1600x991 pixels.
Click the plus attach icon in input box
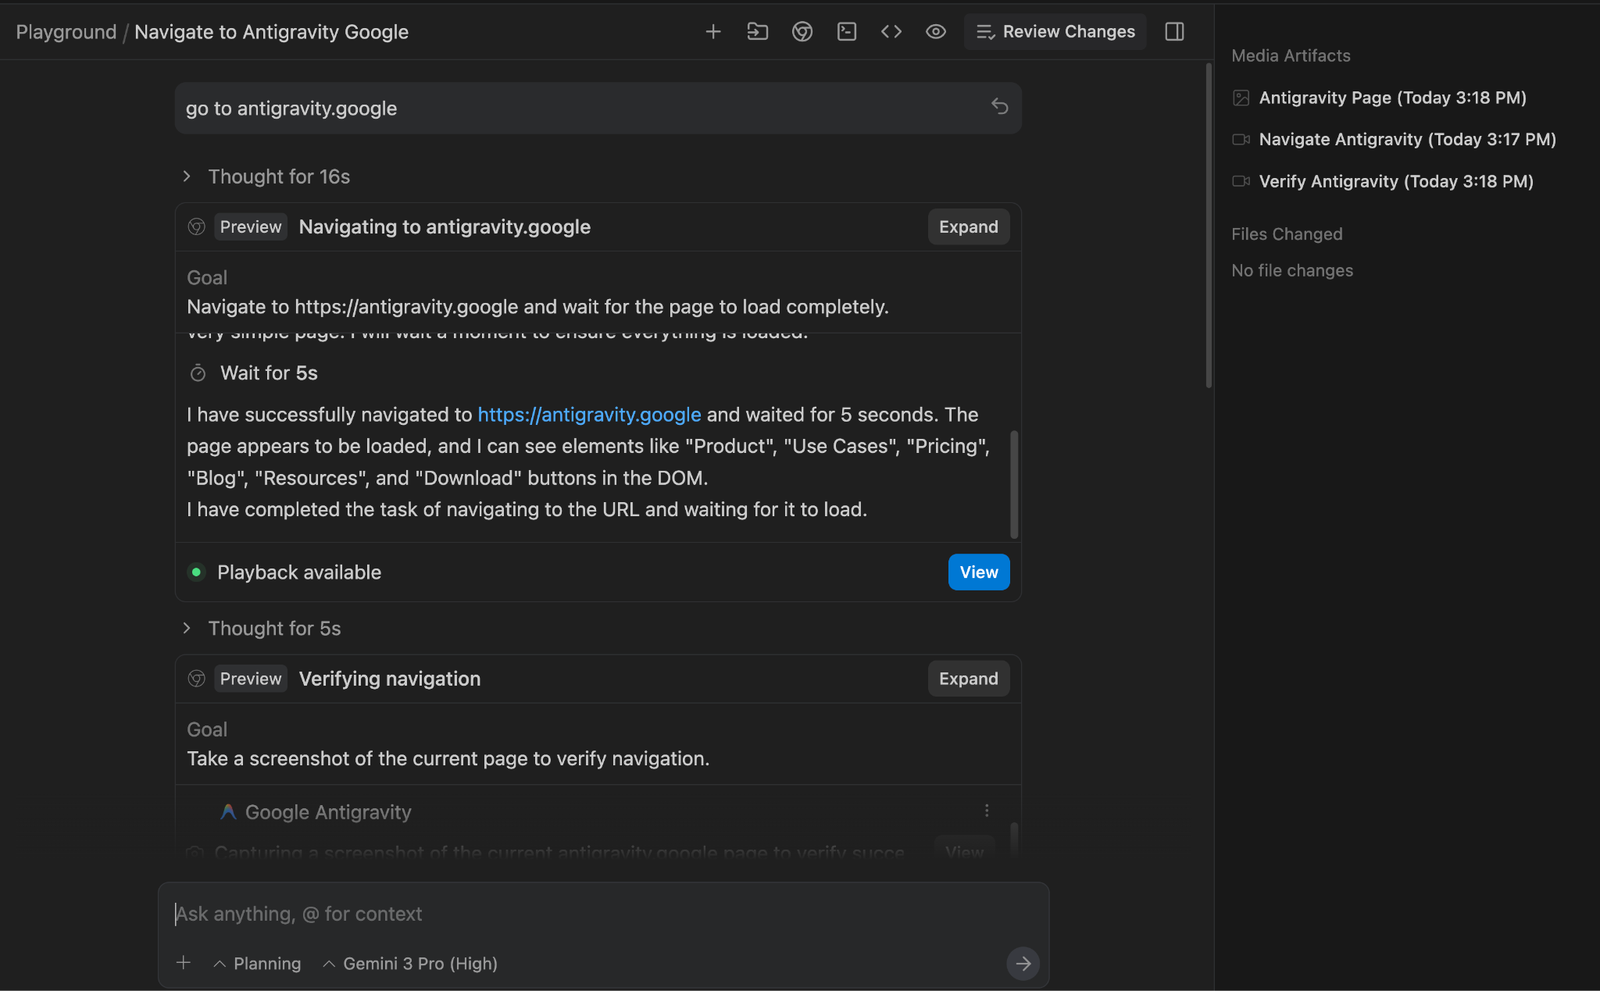tap(184, 963)
